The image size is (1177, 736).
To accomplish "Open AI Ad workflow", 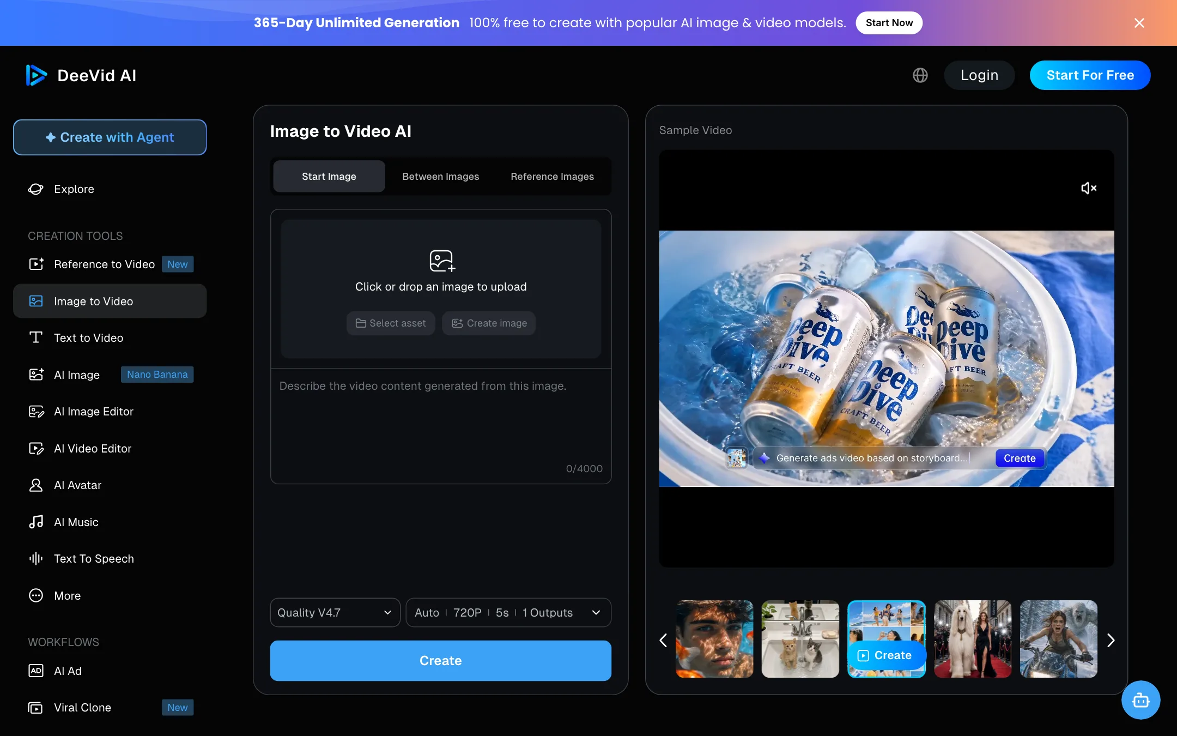I will click(110, 671).
